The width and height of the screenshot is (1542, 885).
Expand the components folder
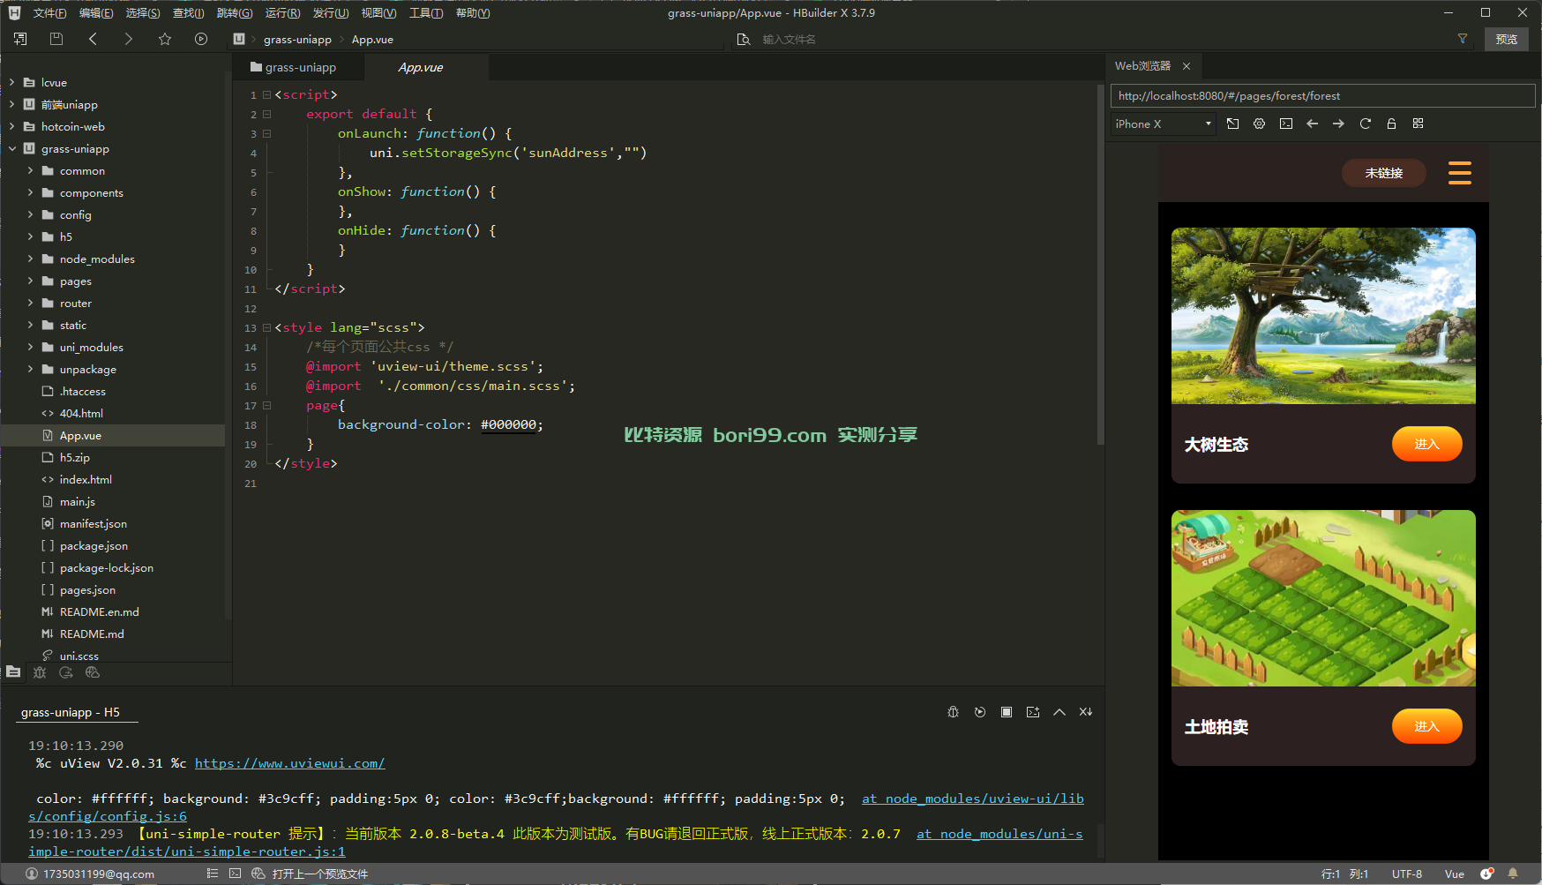pyautogui.click(x=30, y=192)
